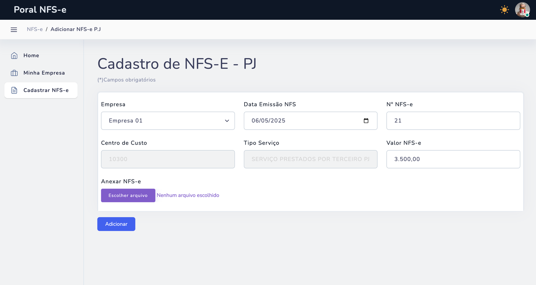This screenshot has height=285, width=536.
Task: Click the Valor NFS-e amount field
Action: [453, 159]
